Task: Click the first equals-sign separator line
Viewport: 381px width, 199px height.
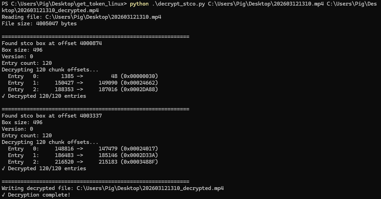Action: pyautogui.click(x=96, y=37)
